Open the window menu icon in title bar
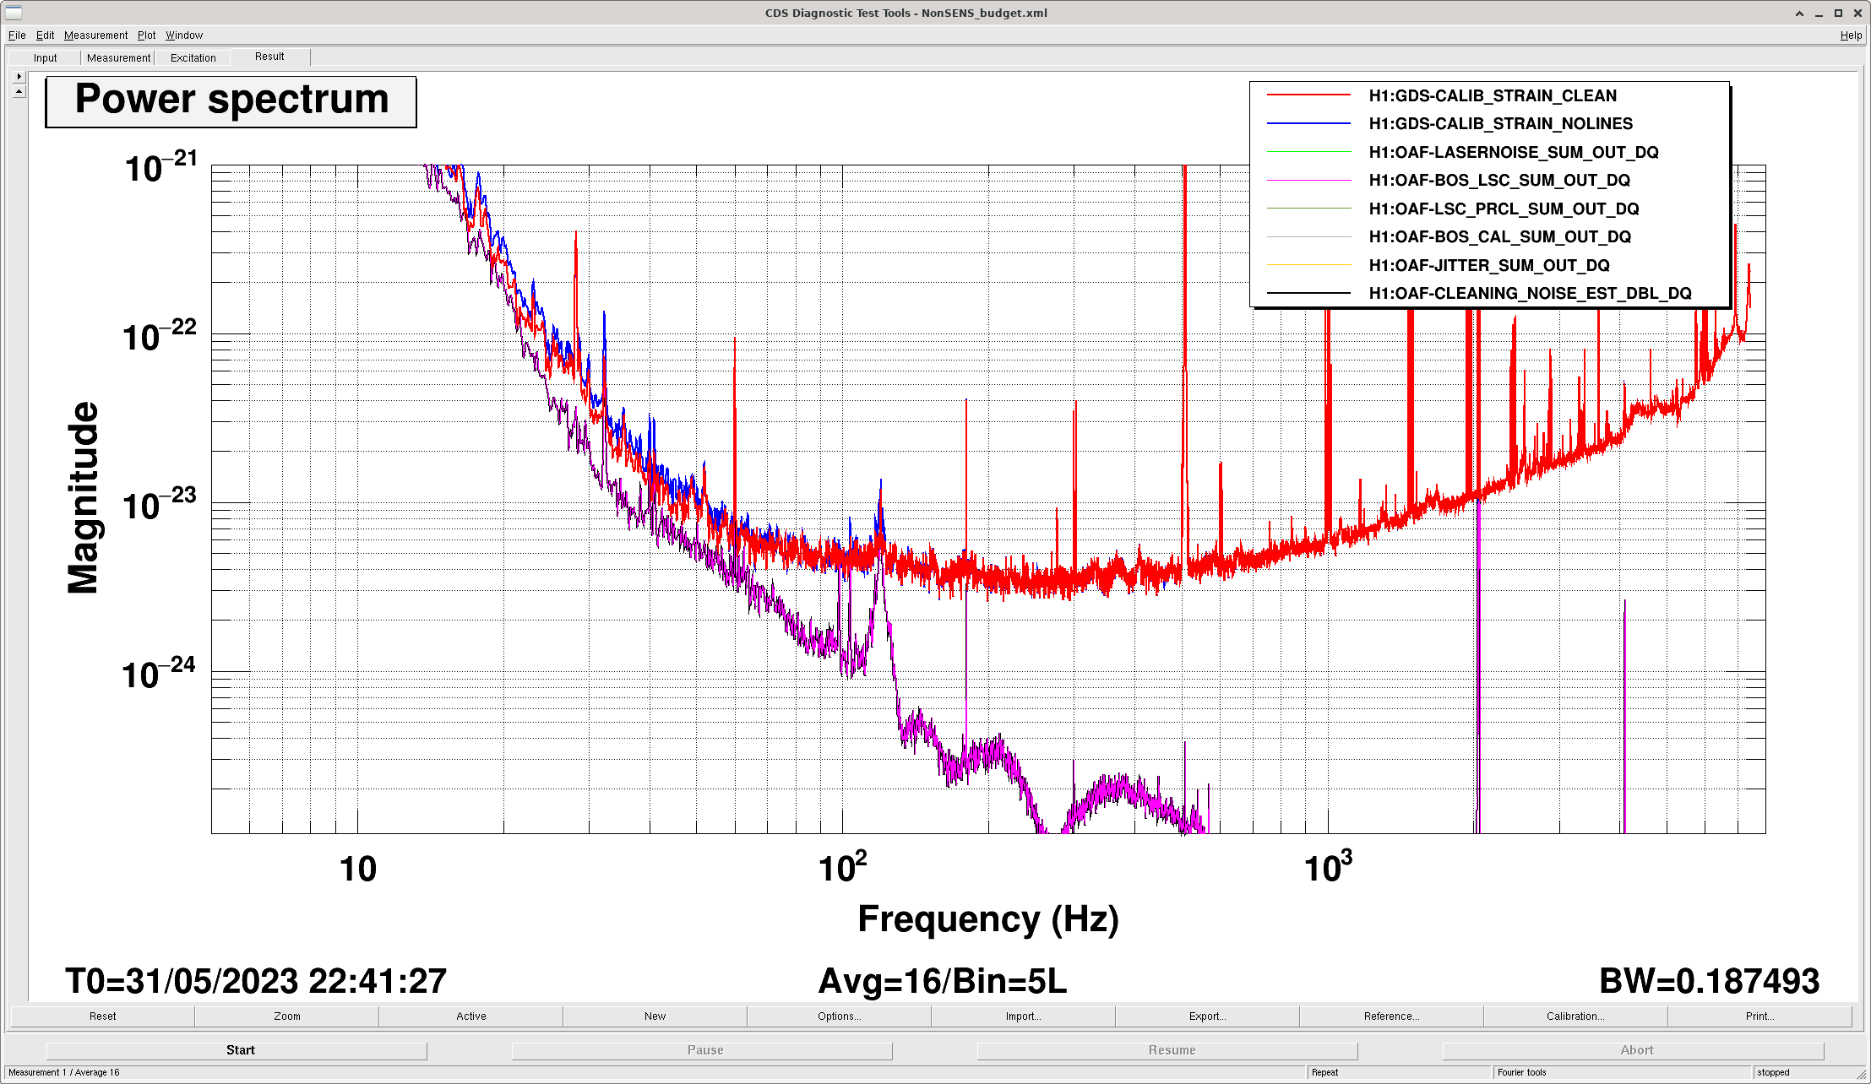This screenshot has width=1871, height=1084. pyautogui.click(x=13, y=12)
